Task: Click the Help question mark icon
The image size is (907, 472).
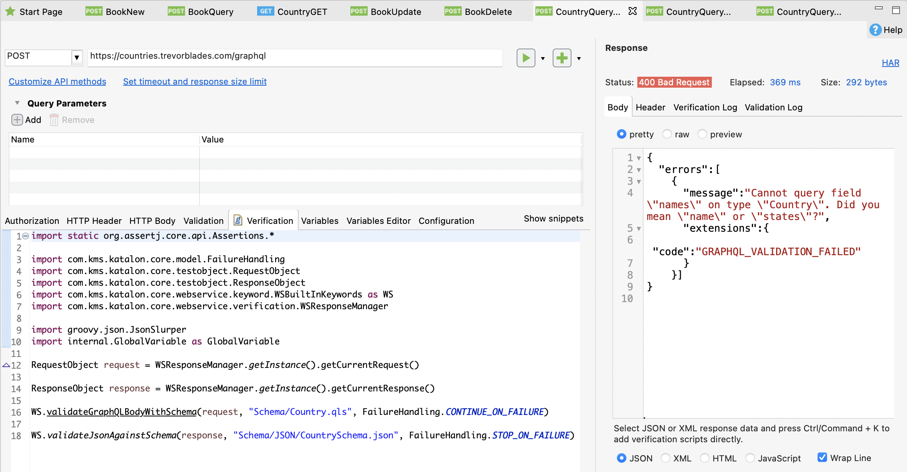Action: [875, 30]
